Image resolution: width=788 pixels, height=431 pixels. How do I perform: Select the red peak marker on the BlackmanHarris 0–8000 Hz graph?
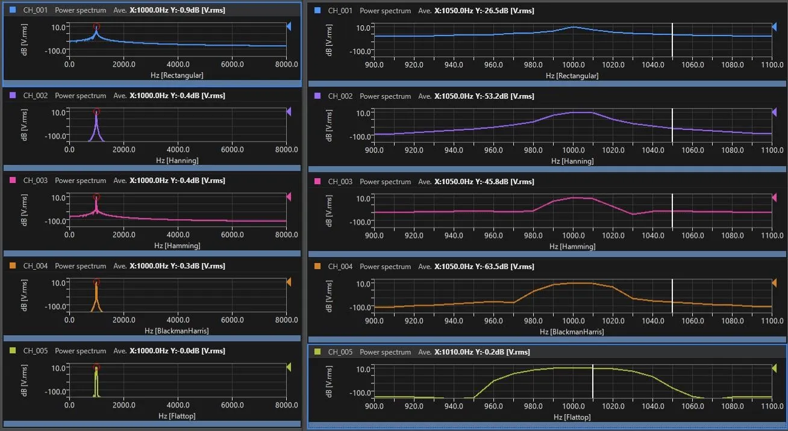(x=96, y=282)
